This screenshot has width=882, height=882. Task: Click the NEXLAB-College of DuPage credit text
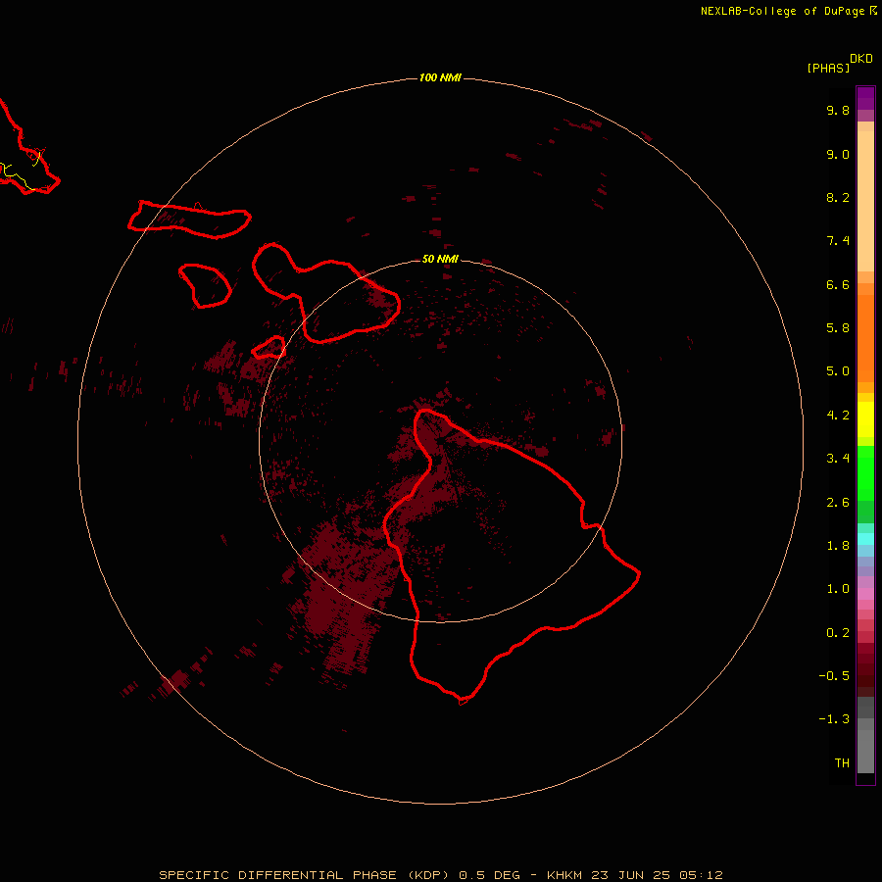(x=788, y=11)
